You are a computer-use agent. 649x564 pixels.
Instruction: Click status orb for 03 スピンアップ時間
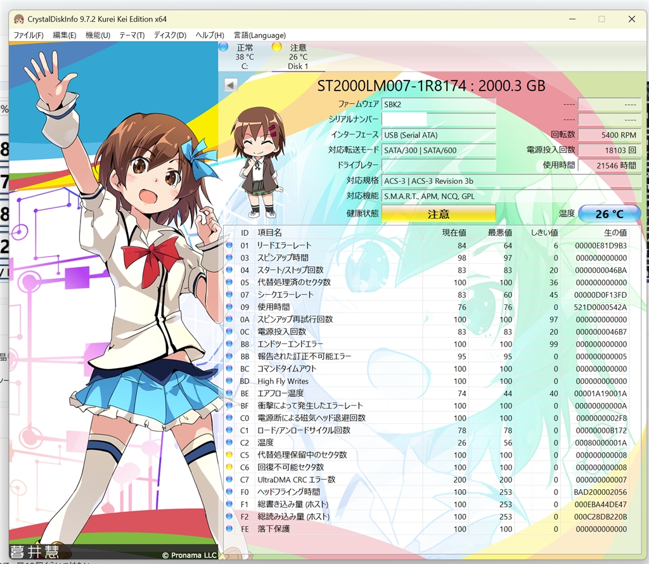[x=229, y=257]
